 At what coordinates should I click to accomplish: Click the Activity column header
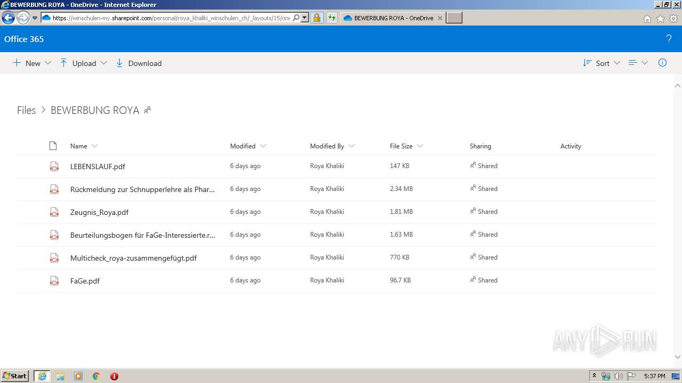tap(571, 146)
